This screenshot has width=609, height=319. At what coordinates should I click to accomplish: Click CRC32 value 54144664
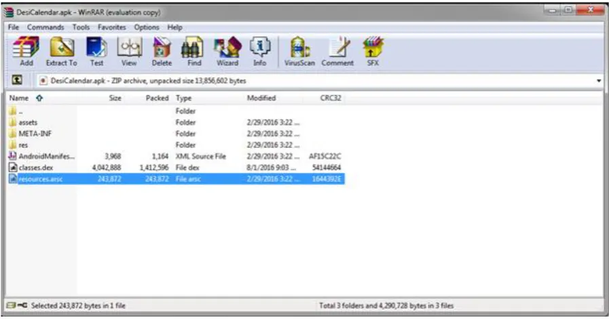click(x=327, y=168)
